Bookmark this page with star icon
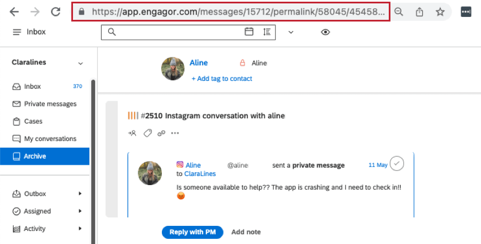Image resolution: width=481 pixels, height=244 pixels. [x=440, y=12]
